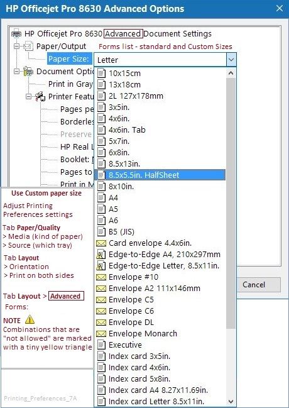Click envelope icon next to Envelope #10
The image size is (289, 408).
click(101, 277)
